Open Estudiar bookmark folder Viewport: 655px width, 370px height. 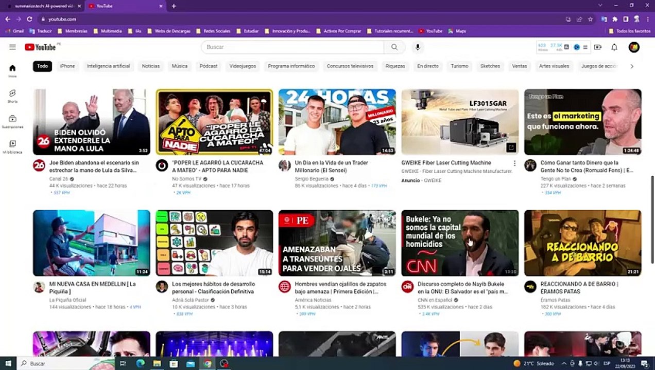pos(248,31)
